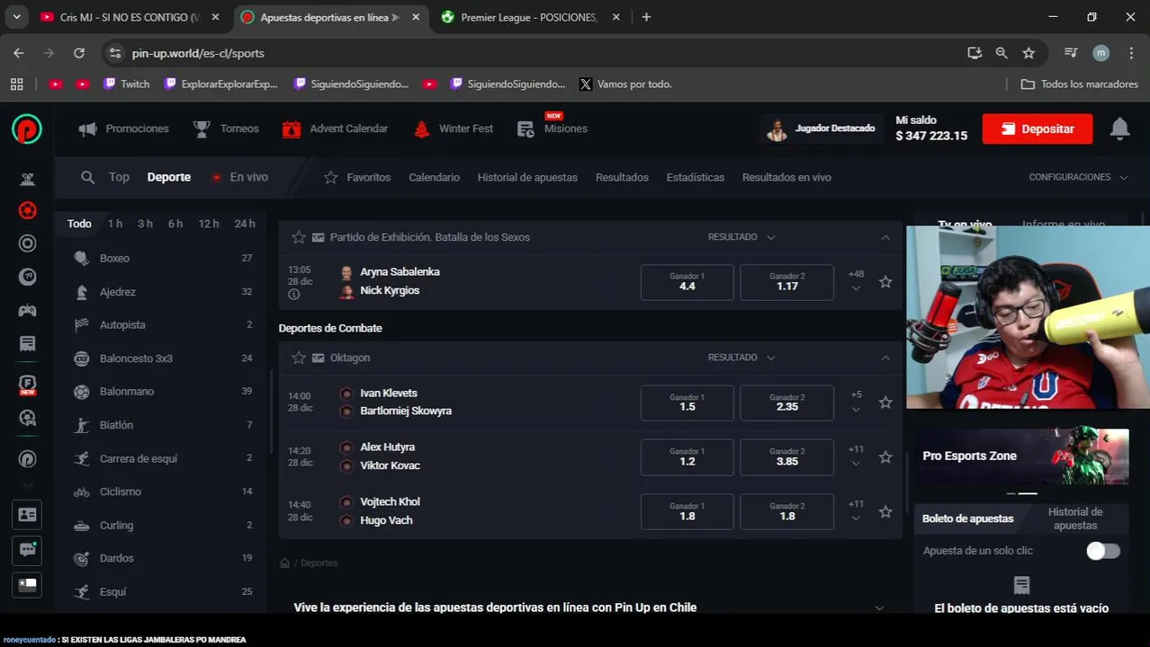Favorite the Klevets vs Skowyra match star

(885, 403)
